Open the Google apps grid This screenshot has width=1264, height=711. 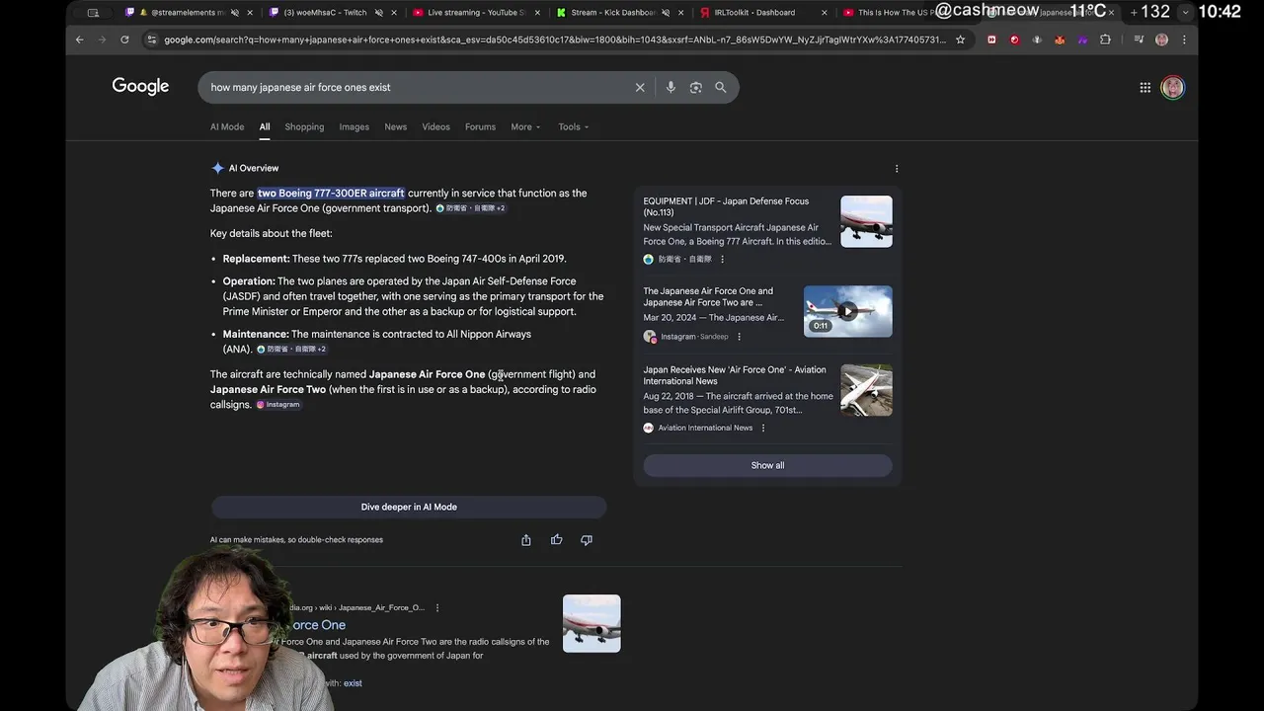click(1145, 87)
